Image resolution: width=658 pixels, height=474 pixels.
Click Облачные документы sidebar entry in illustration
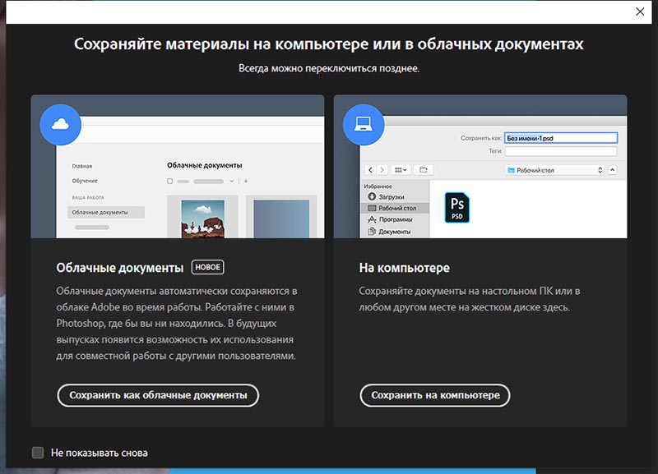(x=106, y=212)
